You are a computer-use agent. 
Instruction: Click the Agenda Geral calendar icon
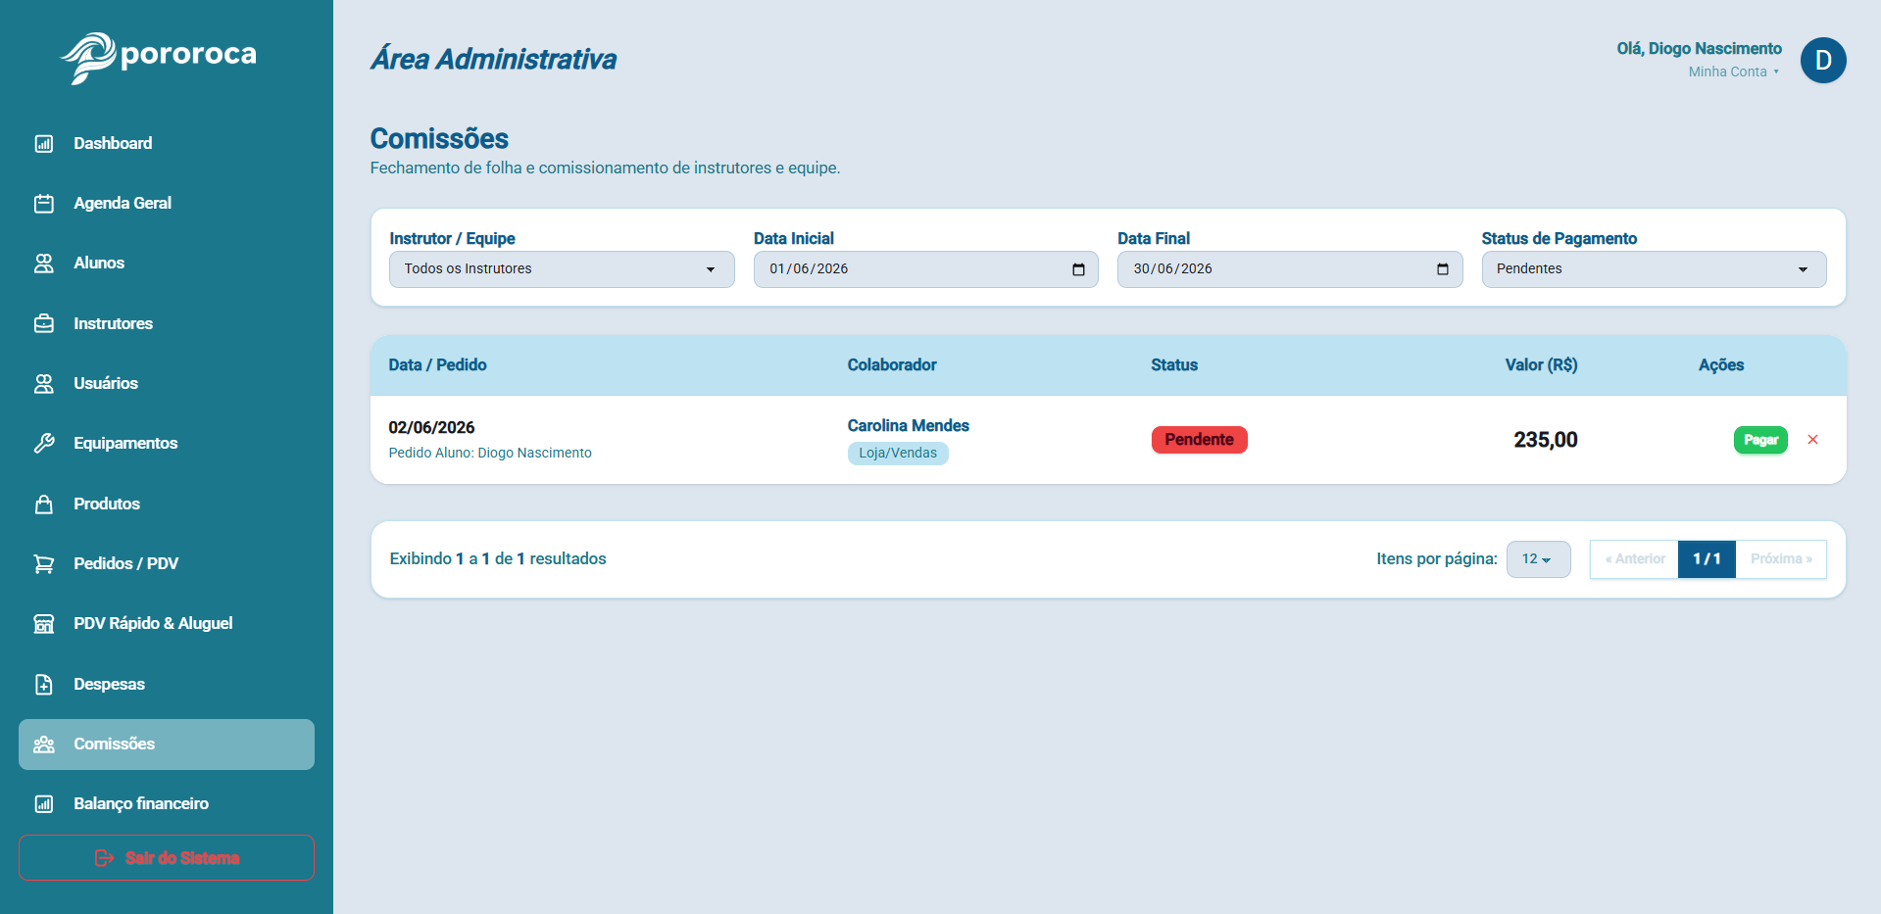click(x=44, y=204)
